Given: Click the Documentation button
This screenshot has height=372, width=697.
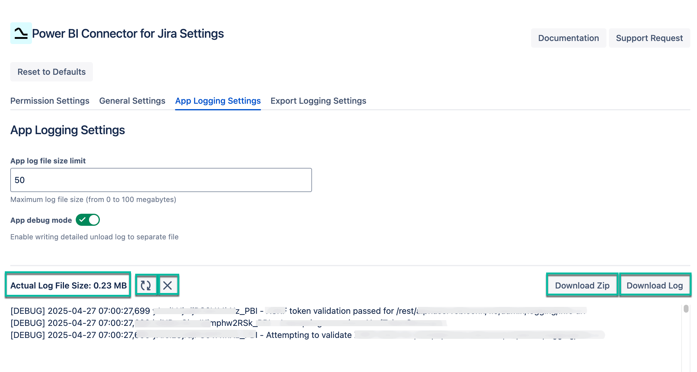Looking at the screenshot, I should [x=568, y=38].
